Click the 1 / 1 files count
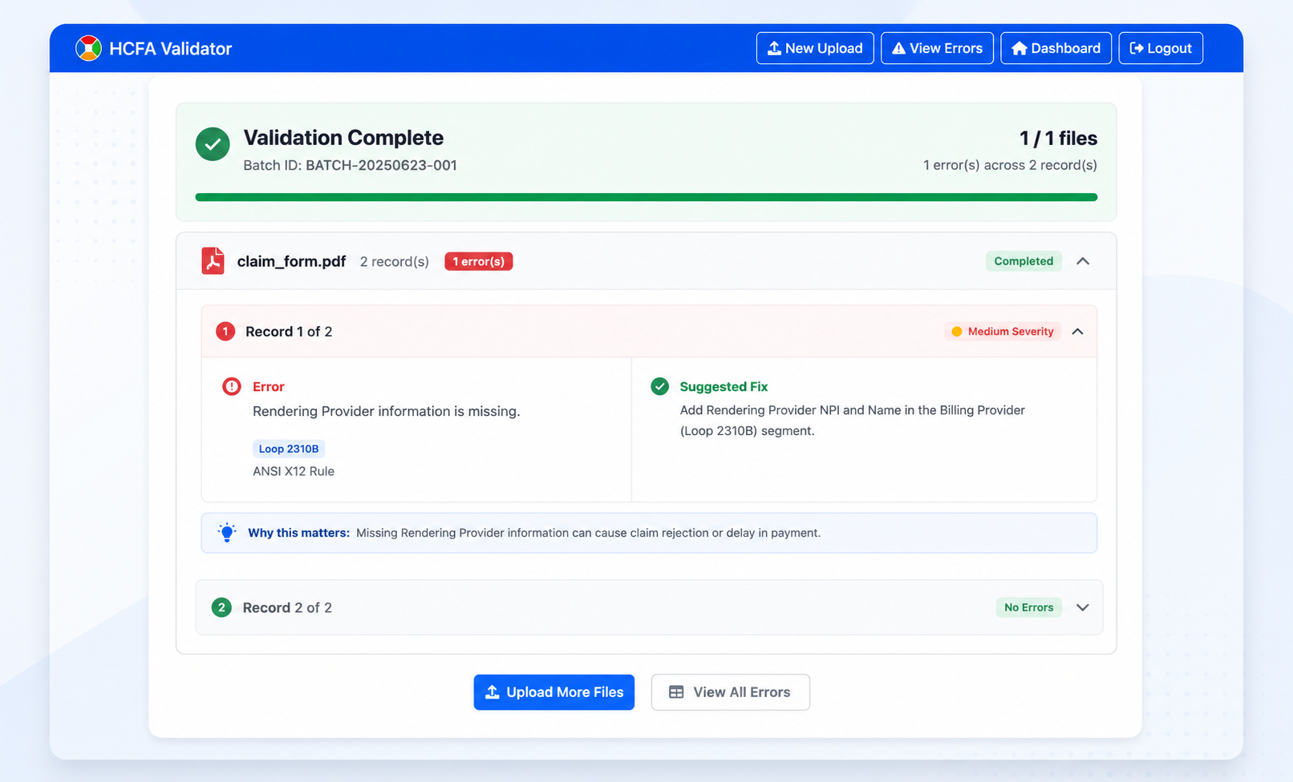 [1058, 139]
